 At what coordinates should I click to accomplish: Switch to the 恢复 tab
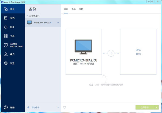coord(81,9)
